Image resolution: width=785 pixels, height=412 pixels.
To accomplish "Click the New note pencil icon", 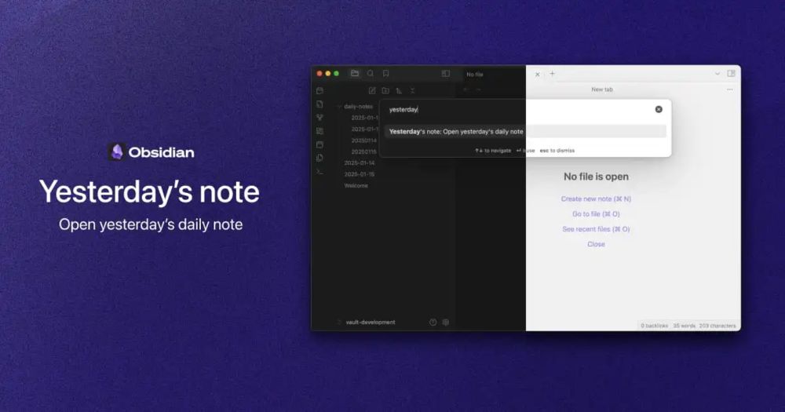I will (x=372, y=90).
